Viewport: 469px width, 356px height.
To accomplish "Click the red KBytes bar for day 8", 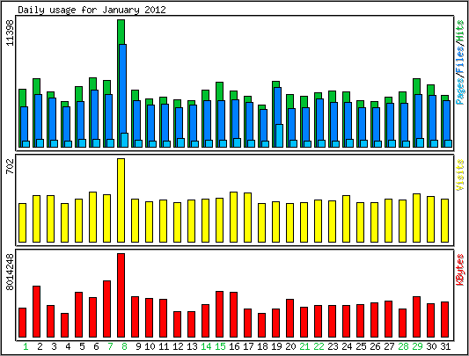I will pyautogui.click(x=121, y=295).
